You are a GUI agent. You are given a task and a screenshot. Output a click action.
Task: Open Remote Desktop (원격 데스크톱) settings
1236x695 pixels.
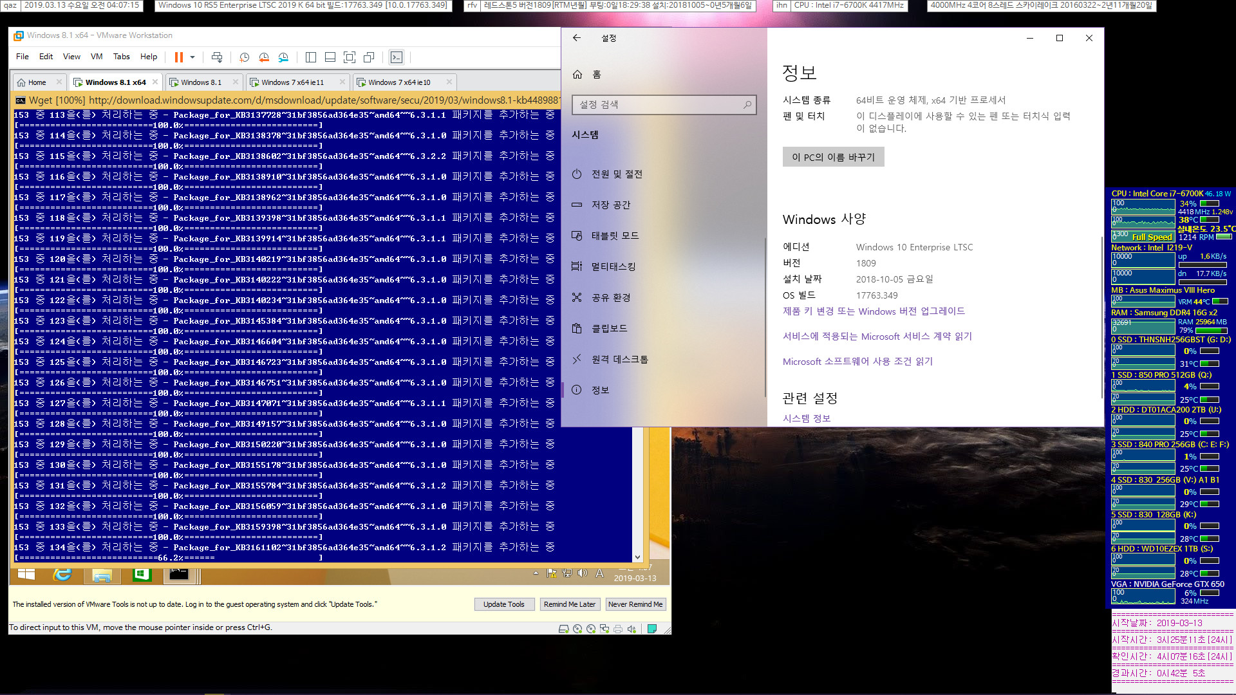664,359
